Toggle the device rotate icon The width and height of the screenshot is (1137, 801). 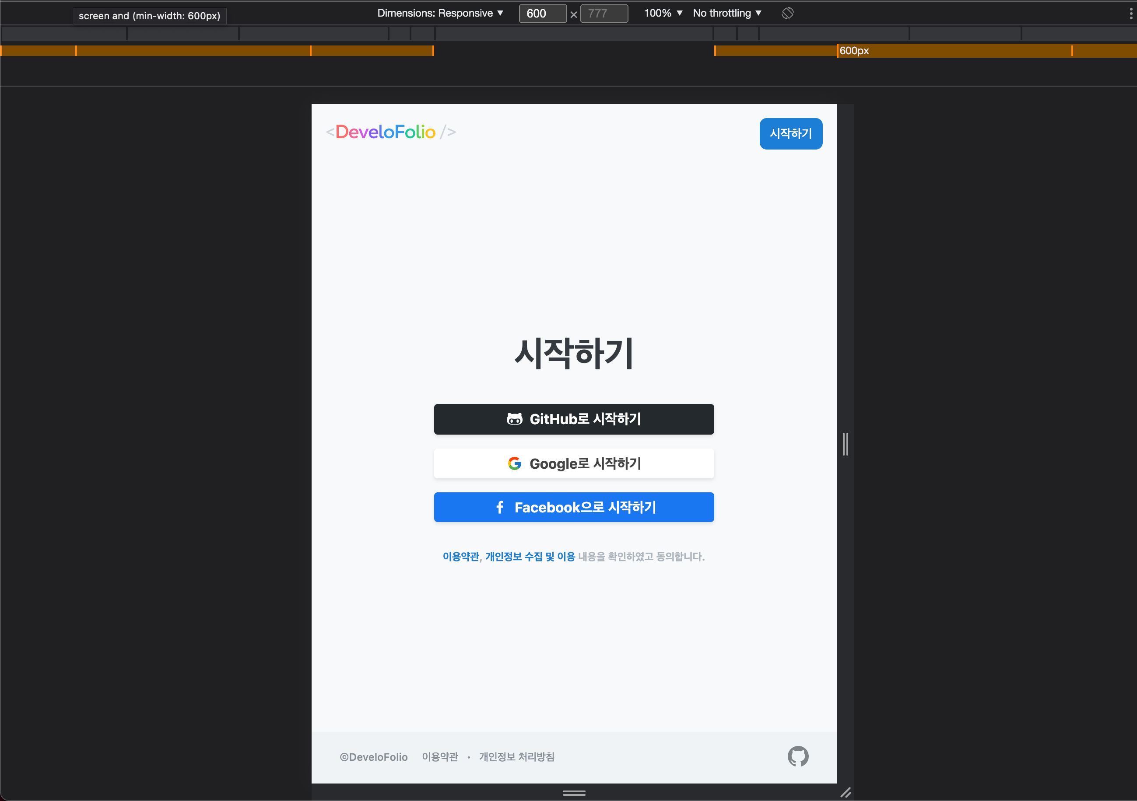[x=787, y=14]
